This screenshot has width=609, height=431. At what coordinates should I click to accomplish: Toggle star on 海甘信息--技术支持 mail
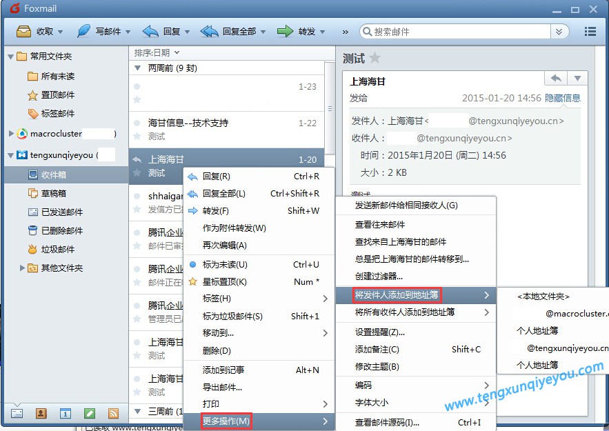[x=137, y=137]
